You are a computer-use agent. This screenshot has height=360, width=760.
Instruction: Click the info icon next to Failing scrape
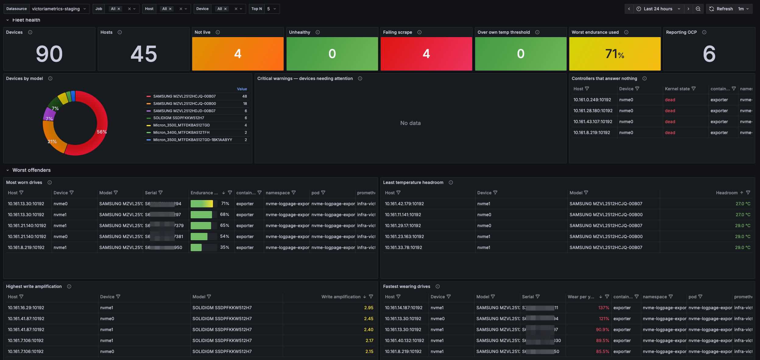(419, 32)
